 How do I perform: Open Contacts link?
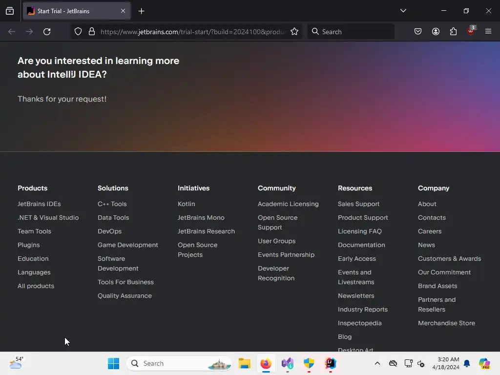coord(432,217)
